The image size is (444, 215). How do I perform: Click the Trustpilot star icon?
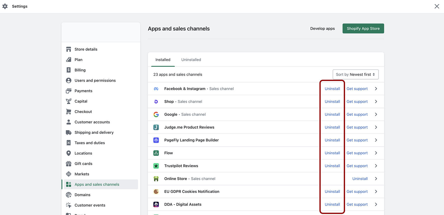tap(156, 166)
